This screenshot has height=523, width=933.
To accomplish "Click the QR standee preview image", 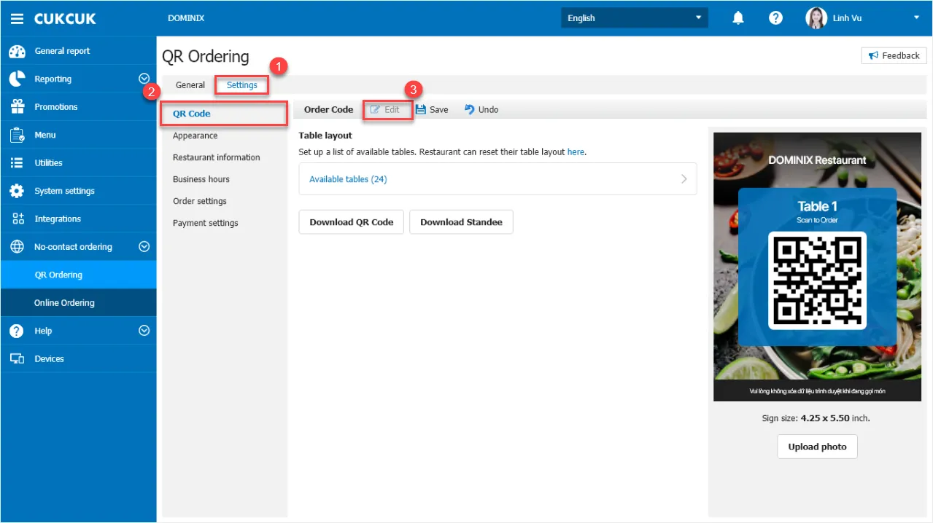I will (x=817, y=267).
